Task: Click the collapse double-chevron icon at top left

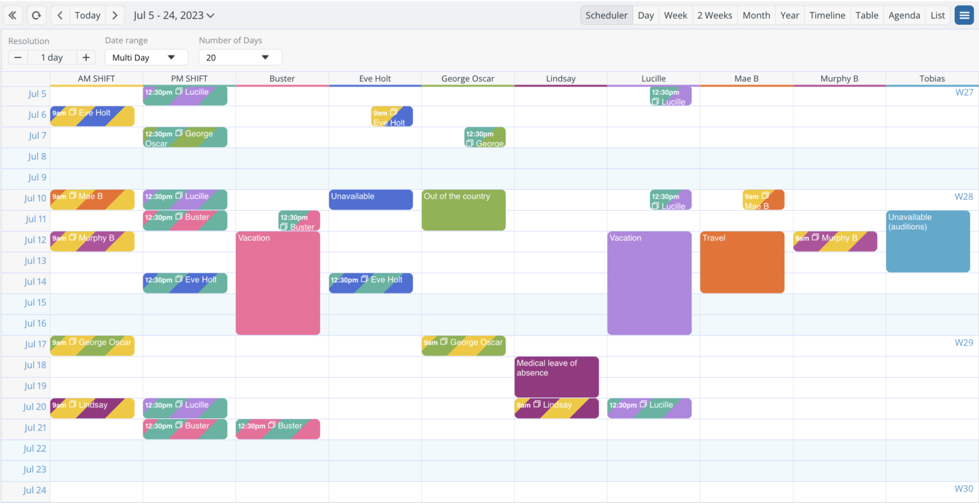Action: pyautogui.click(x=13, y=15)
